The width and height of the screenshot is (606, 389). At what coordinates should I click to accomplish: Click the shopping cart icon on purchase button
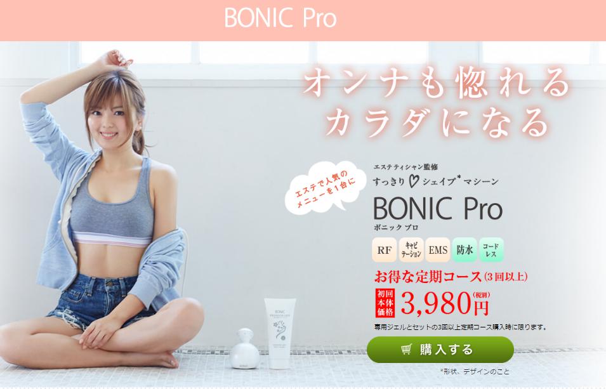[x=406, y=350]
